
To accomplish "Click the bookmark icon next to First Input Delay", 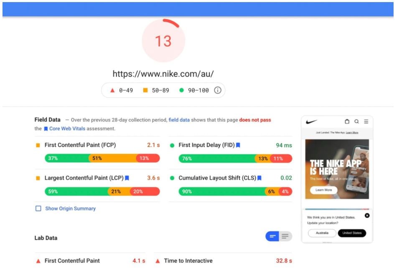I will pos(238,145).
